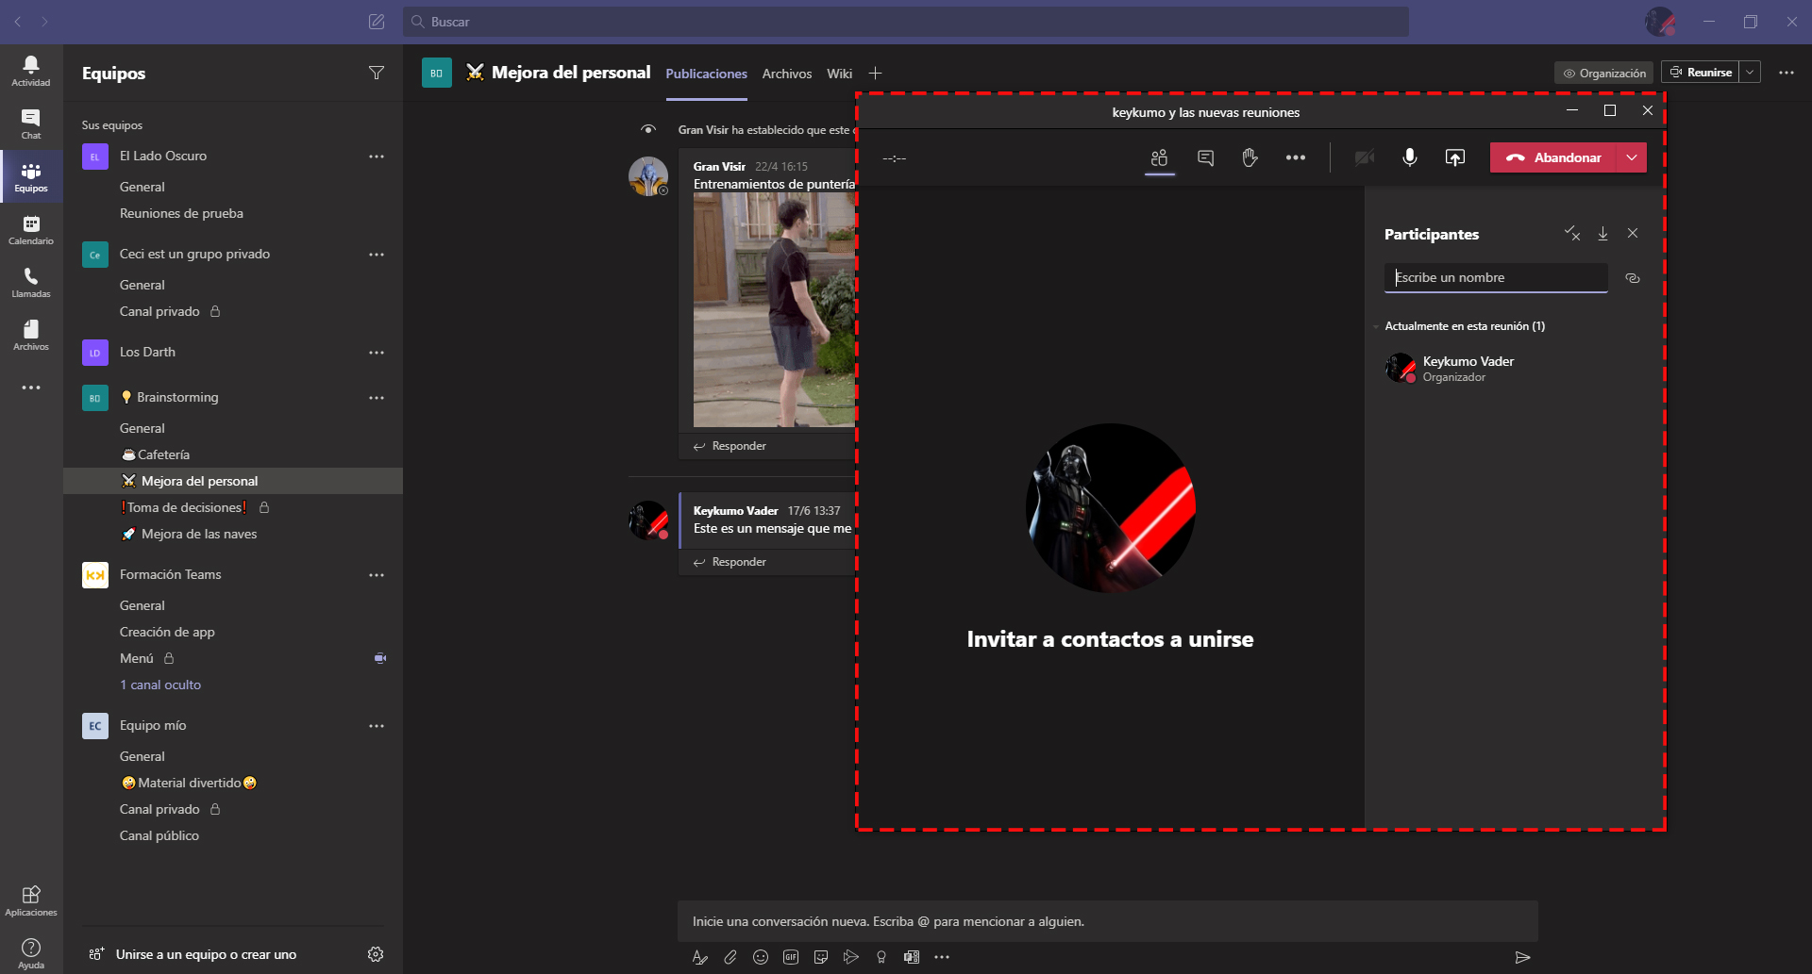
Task: Show participants icon in meeting toolbar
Action: pos(1159,157)
